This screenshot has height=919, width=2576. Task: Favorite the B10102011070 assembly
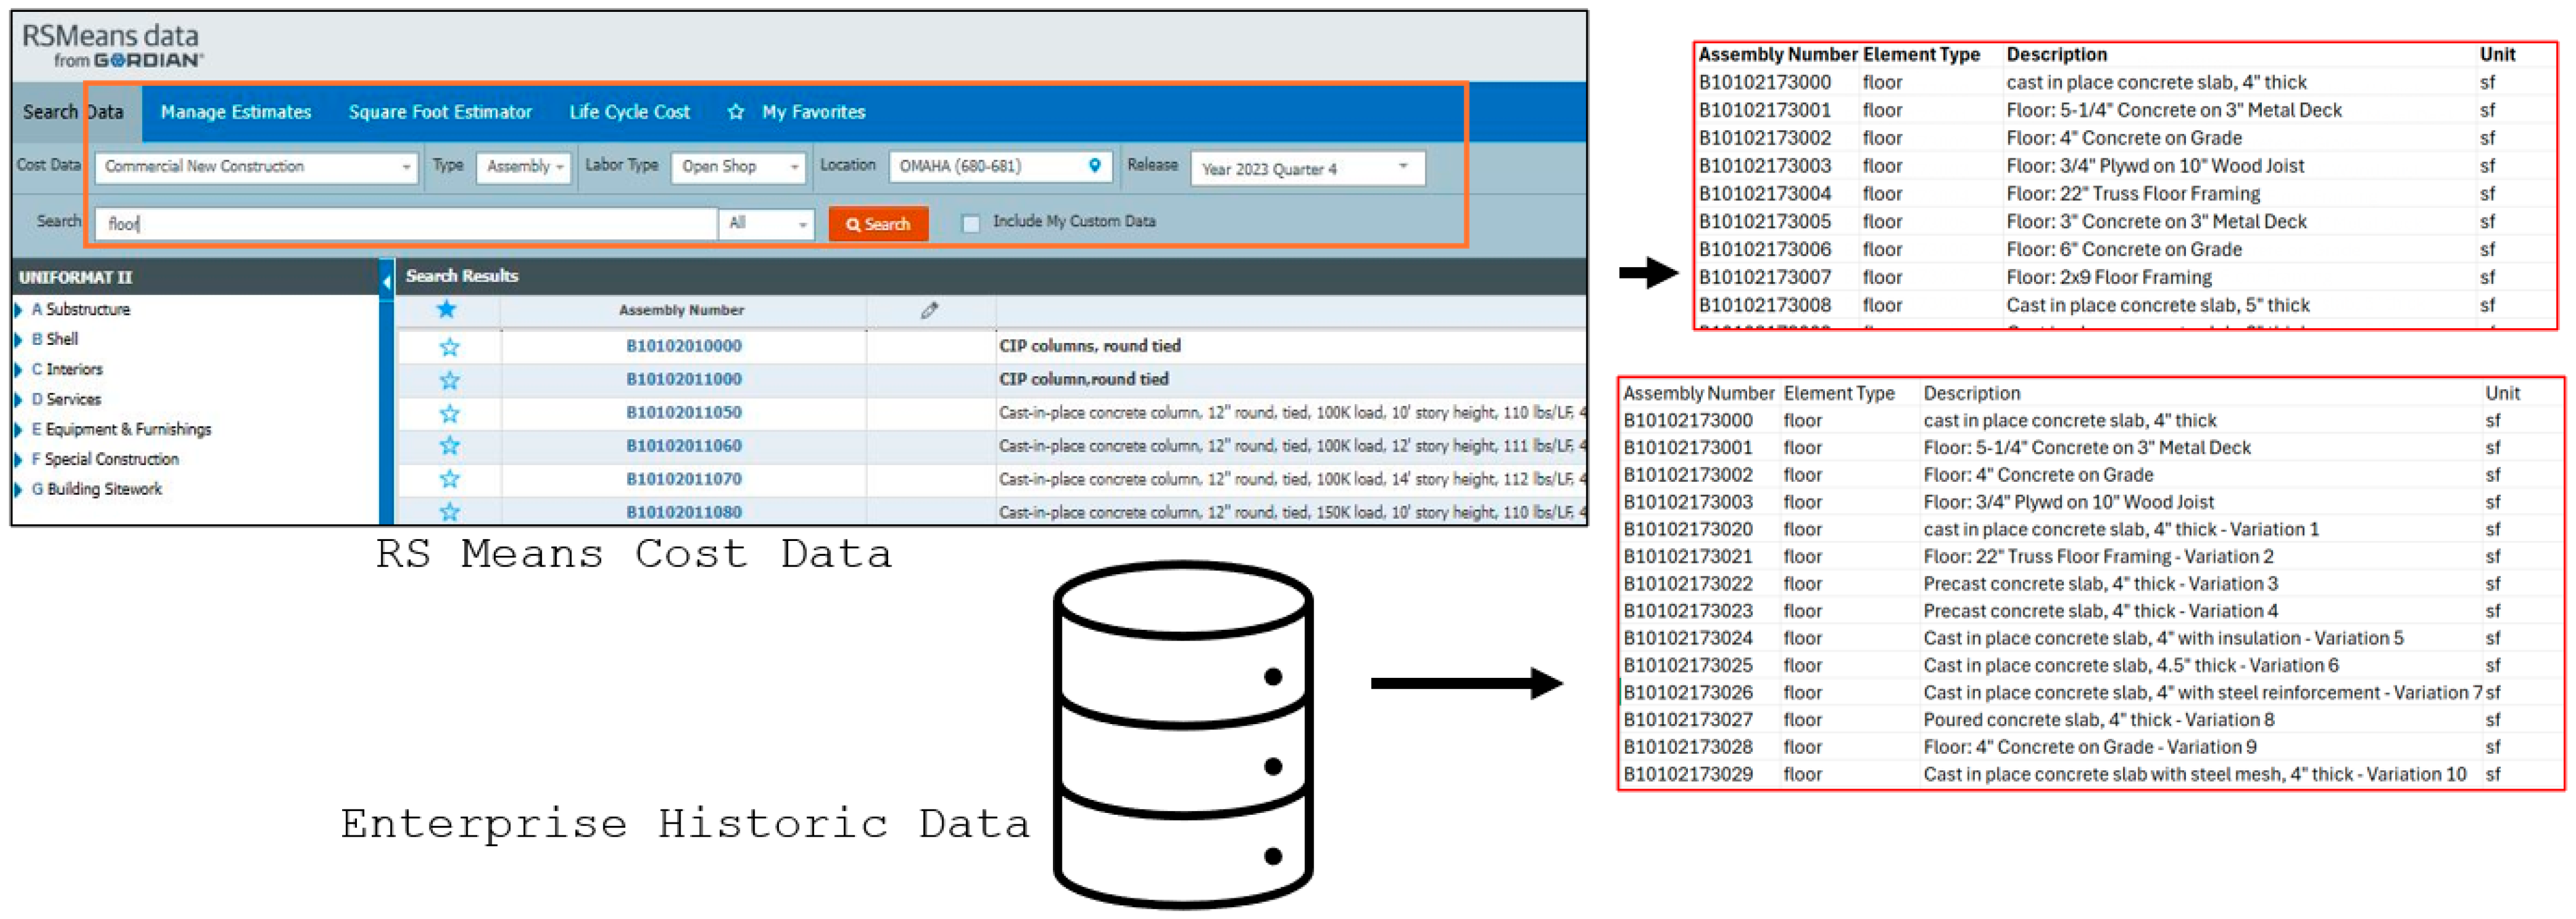449,479
